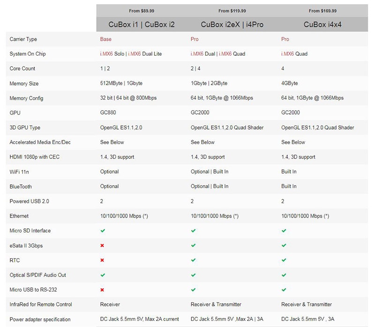Click the red X for RTC in CuBox i1 column
Viewport: 375px width, 327px height.
(x=103, y=260)
